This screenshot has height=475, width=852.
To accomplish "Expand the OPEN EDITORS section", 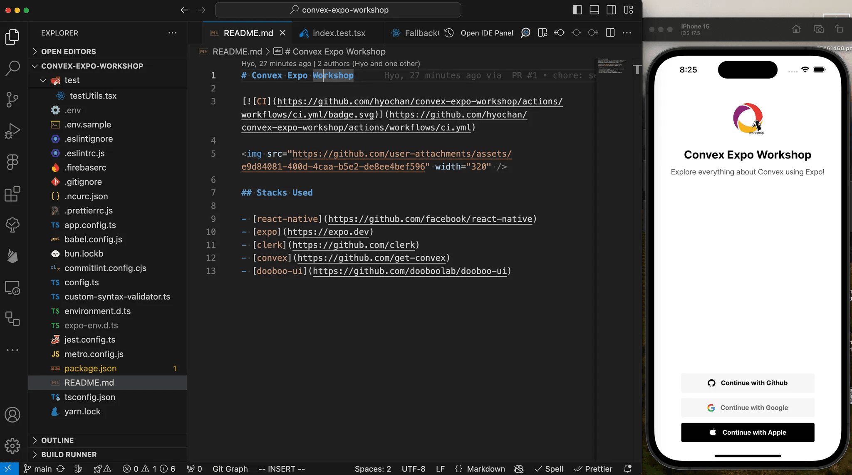I will tap(68, 52).
